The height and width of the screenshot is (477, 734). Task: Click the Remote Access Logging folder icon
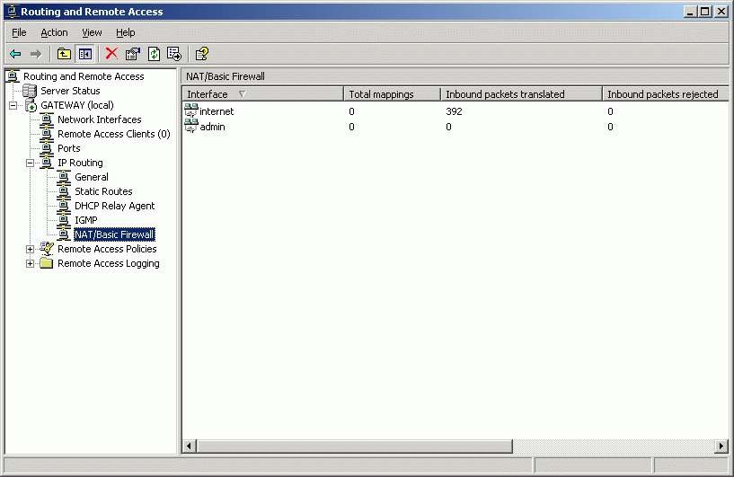[x=47, y=263]
